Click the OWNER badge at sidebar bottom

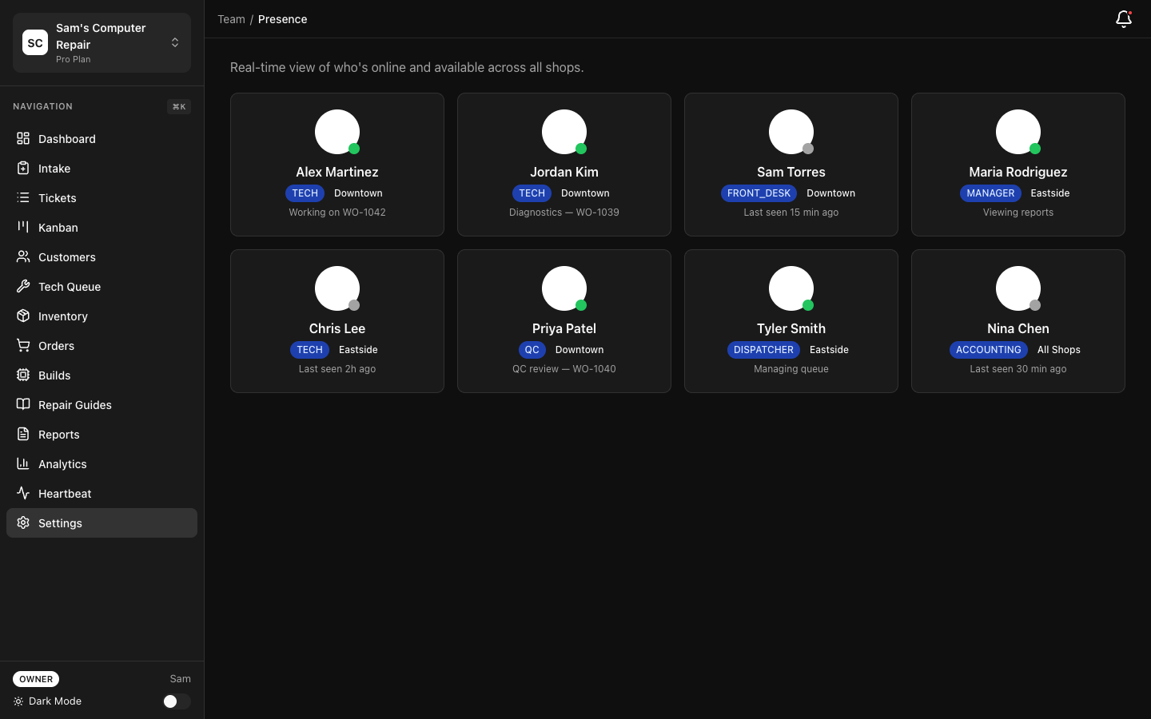35,679
